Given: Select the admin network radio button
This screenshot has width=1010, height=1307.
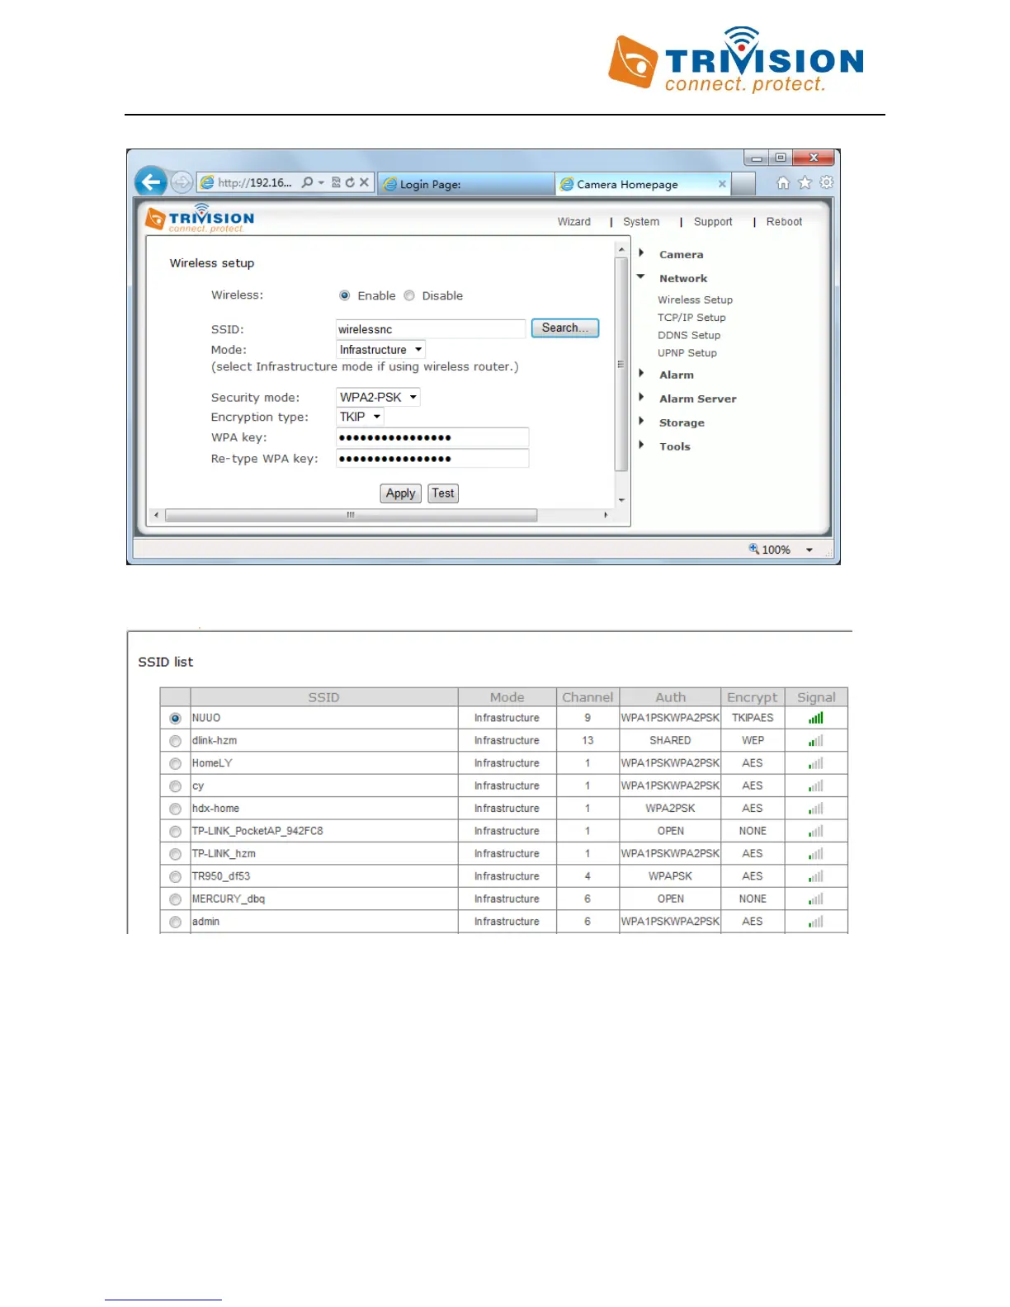Looking at the screenshot, I should point(175,922).
